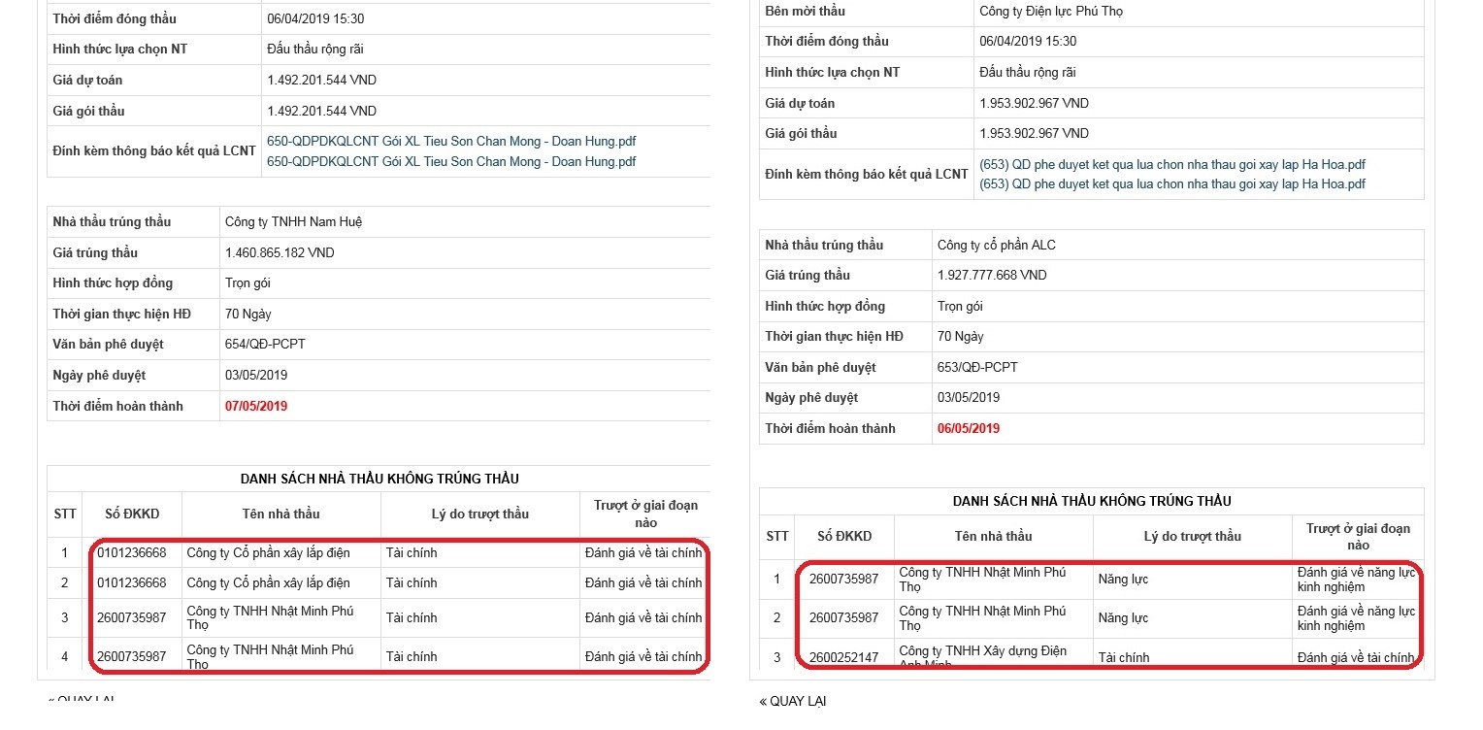The image size is (1483, 730).
Task: Select Công ty TNHH Xây dựng Điện Anh Minh
Action: (983, 657)
